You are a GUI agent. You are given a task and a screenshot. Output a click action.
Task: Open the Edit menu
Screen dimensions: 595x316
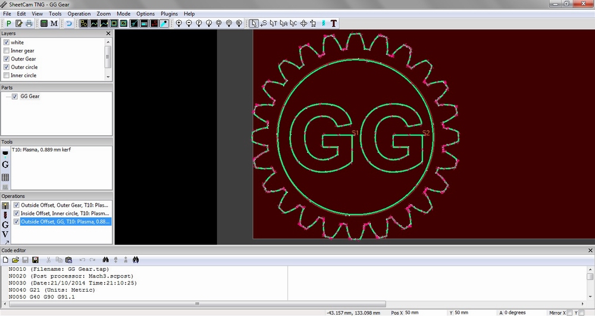[21, 14]
